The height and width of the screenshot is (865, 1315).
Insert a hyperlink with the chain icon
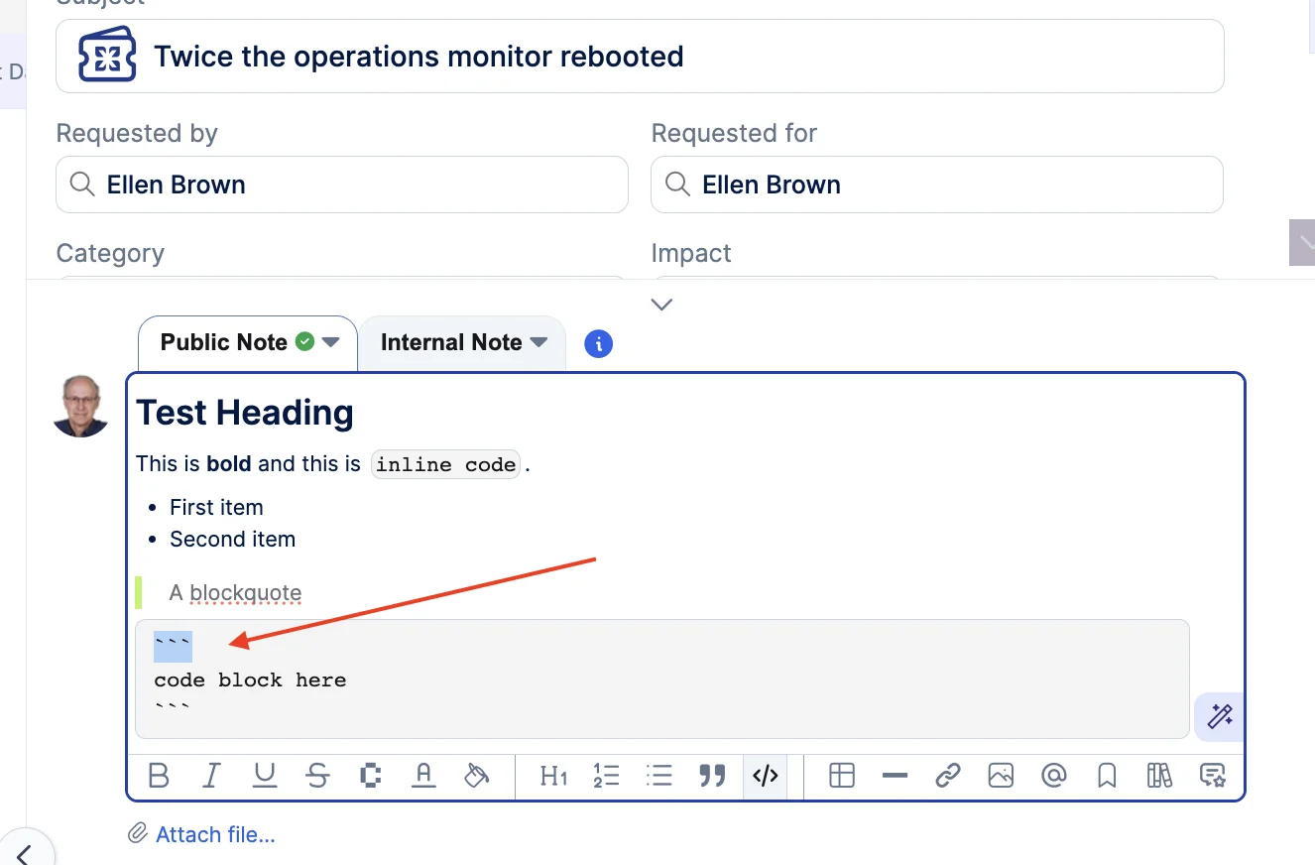[x=948, y=775]
